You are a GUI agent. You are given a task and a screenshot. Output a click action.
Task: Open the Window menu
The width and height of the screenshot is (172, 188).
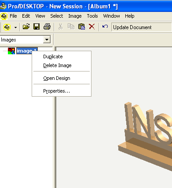click(111, 16)
